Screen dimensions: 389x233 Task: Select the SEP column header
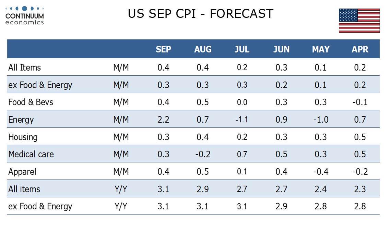pos(163,49)
